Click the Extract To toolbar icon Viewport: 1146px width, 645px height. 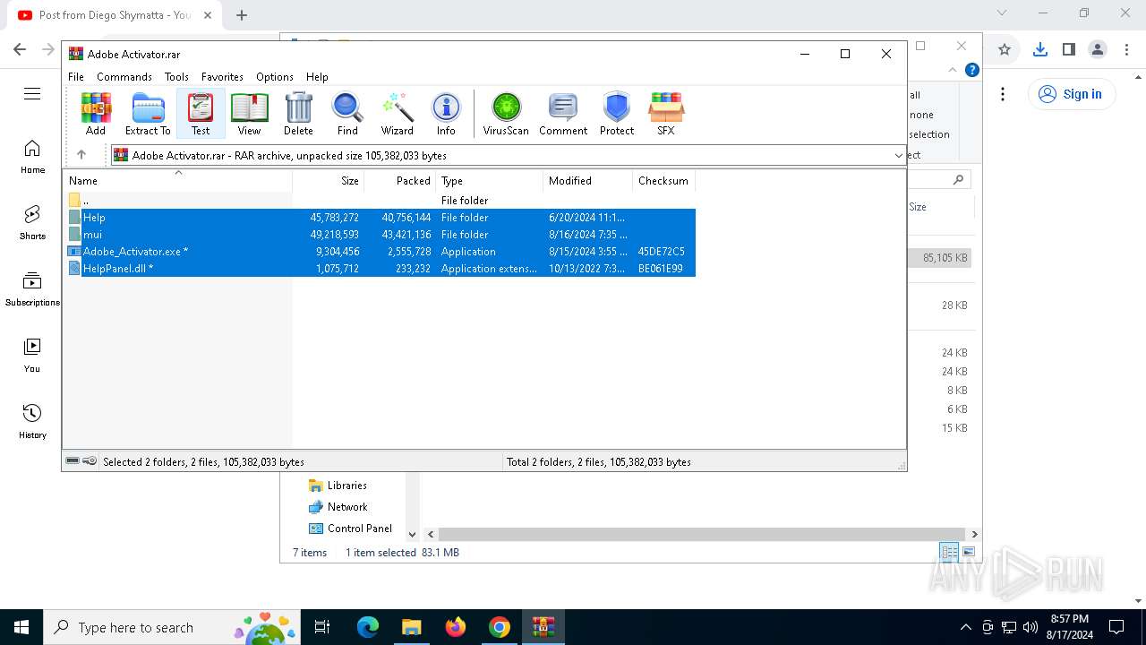148,114
